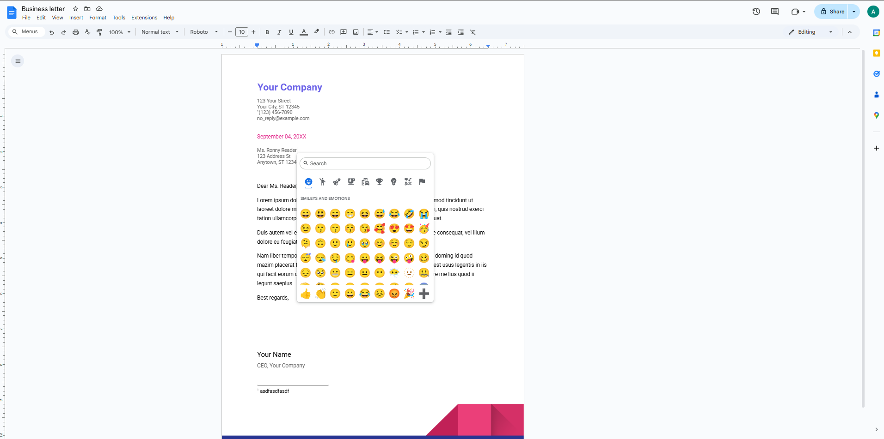This screenshot has height=439, width=884.
Task: Open the Format menu
Action: (x=98, y=18)
